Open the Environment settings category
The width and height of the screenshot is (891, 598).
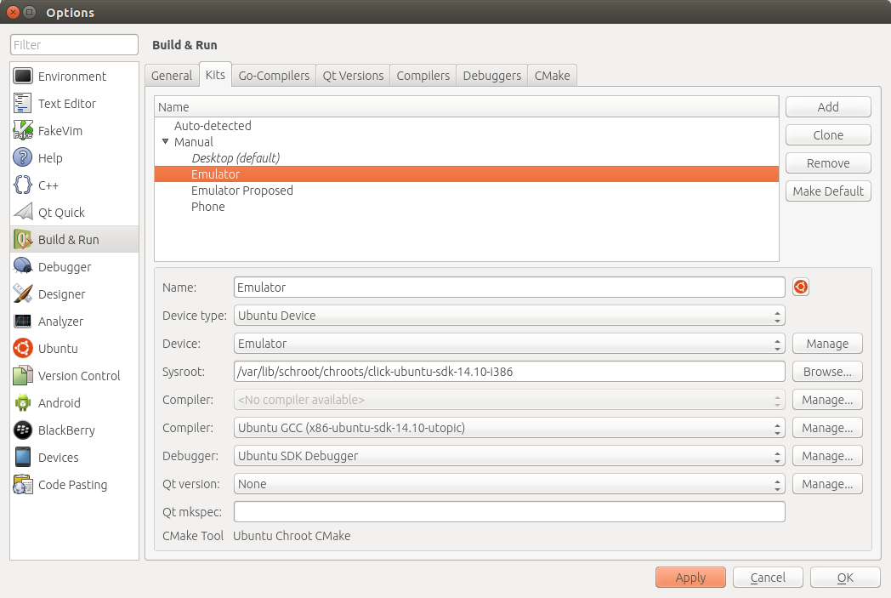(72, 77)
